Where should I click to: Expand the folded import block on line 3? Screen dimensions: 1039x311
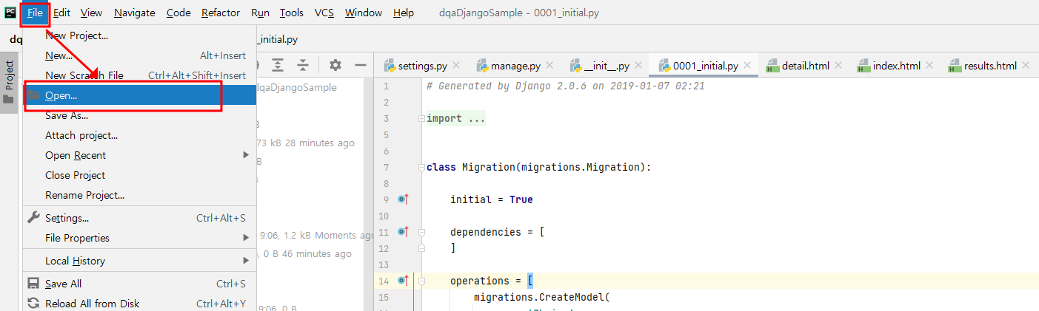point(421,118)
